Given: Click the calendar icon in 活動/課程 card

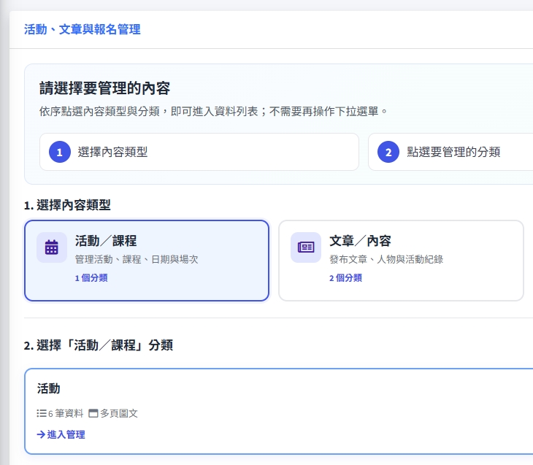Looking at the screenshot, I should (52, 247).
